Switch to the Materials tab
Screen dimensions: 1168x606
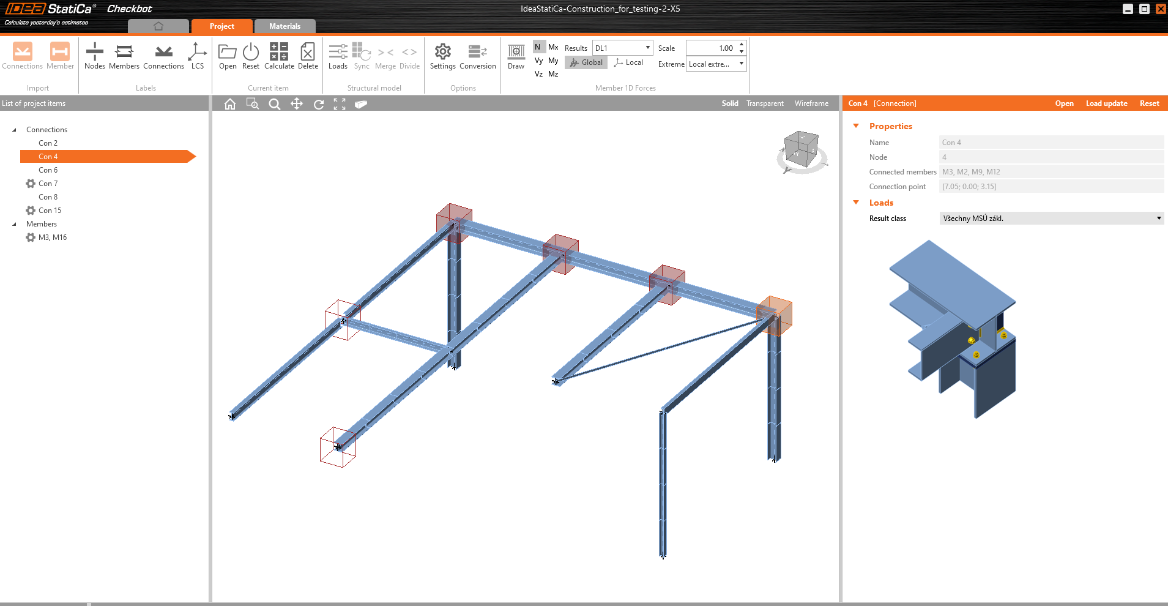click(x=285, y=26)
